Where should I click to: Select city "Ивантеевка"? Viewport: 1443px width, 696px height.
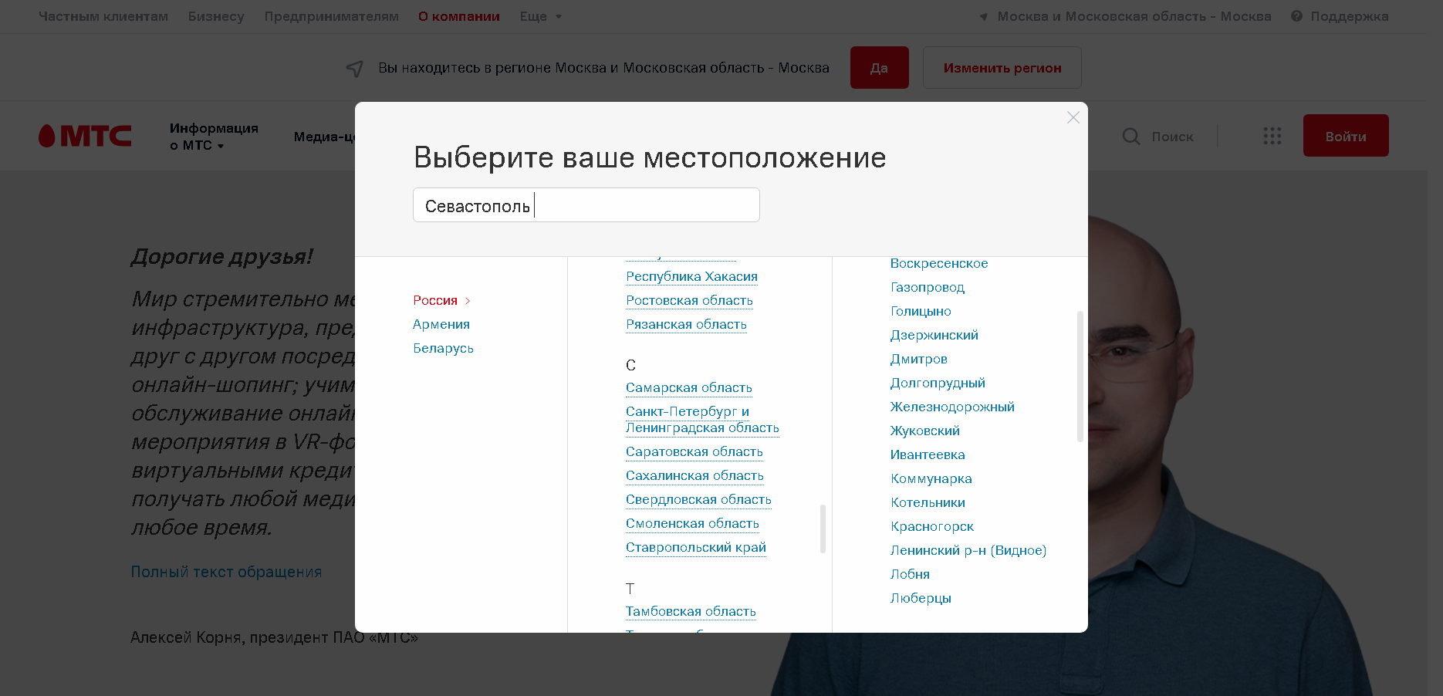point(928,454)
